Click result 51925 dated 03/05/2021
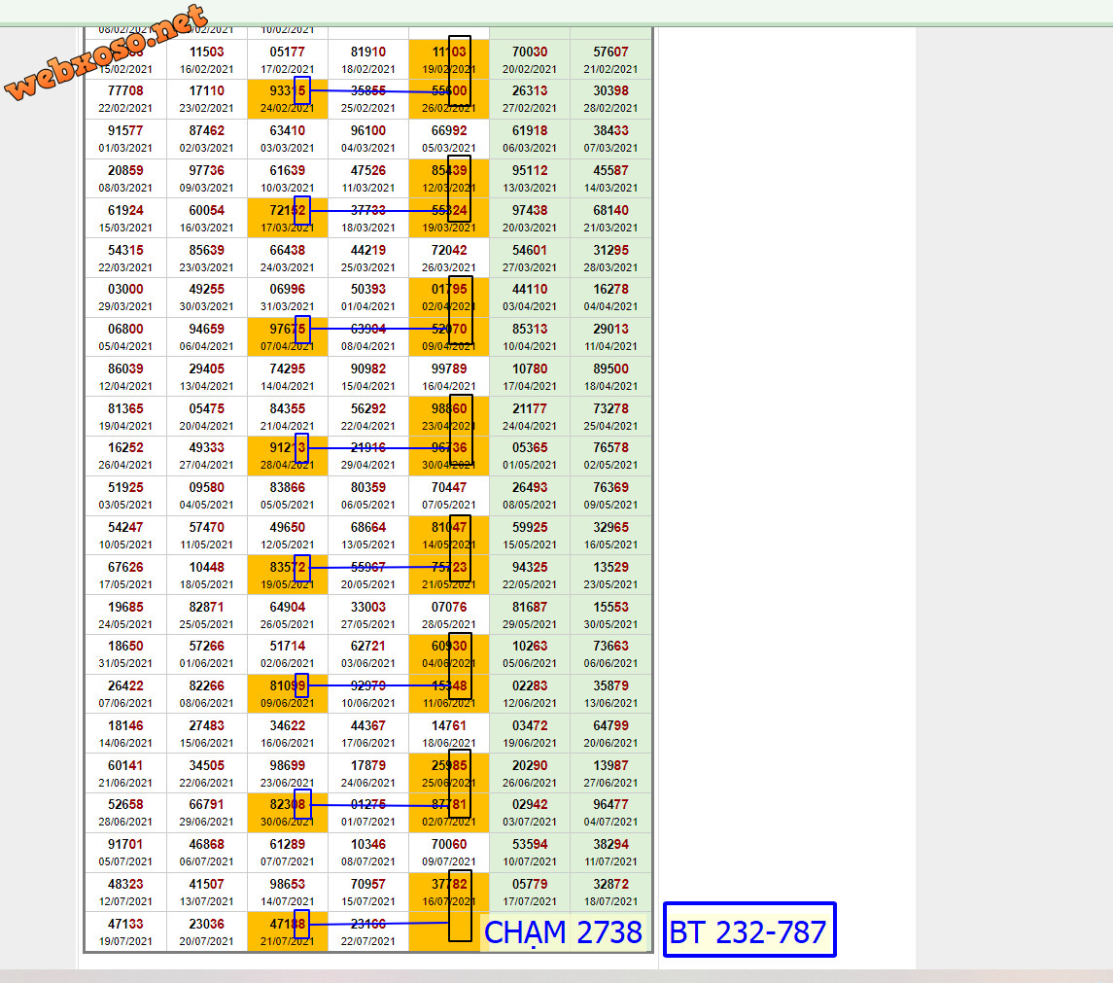Screen dimensions: 1113x983 point(125,495)
